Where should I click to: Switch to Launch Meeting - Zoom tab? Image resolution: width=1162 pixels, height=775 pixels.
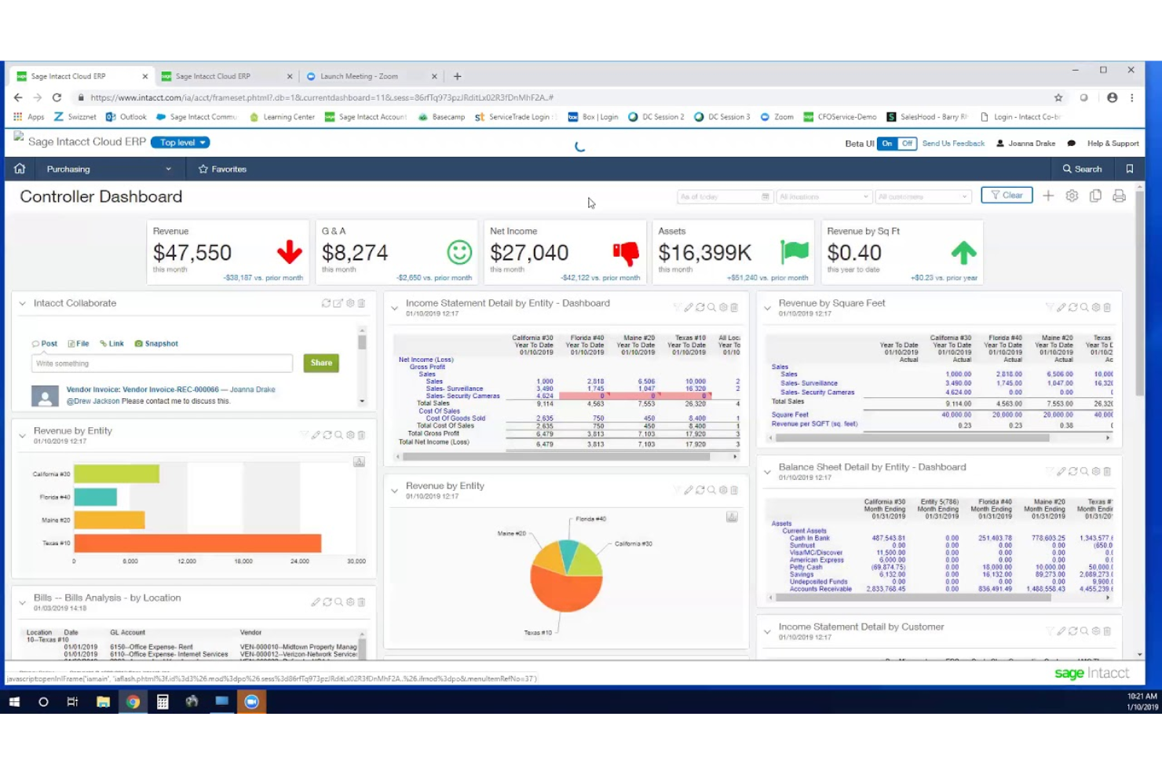click(370, 76)
